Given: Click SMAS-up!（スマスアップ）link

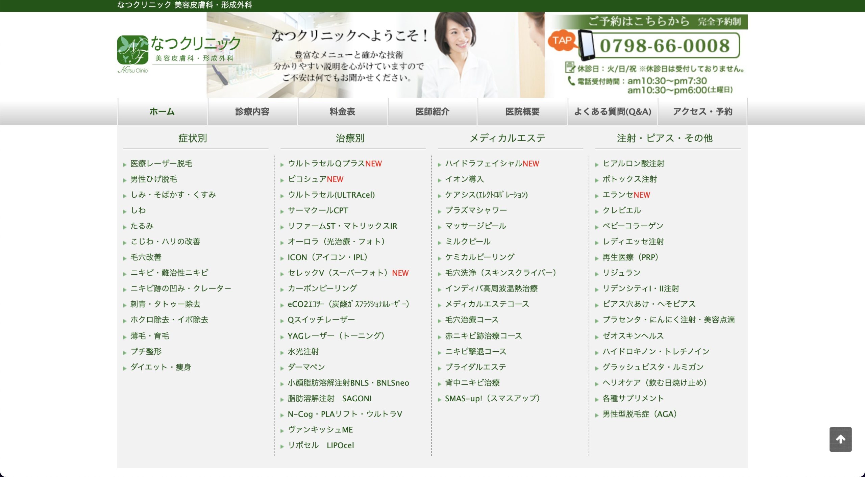Looking at the screenshot, I should pyautogui.click(x=492, y=399).
